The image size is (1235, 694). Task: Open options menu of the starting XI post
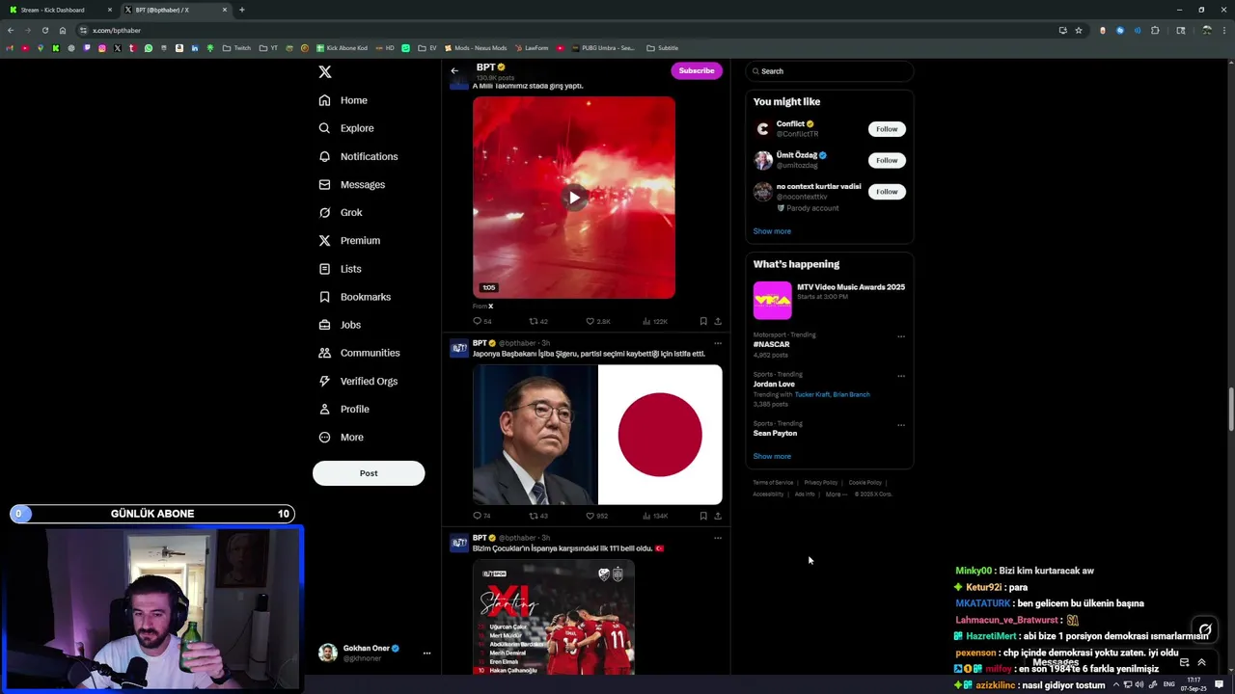[x=717, y=538]
